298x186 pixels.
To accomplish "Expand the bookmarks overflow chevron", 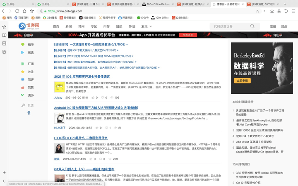I will click(x=264, y=11).
